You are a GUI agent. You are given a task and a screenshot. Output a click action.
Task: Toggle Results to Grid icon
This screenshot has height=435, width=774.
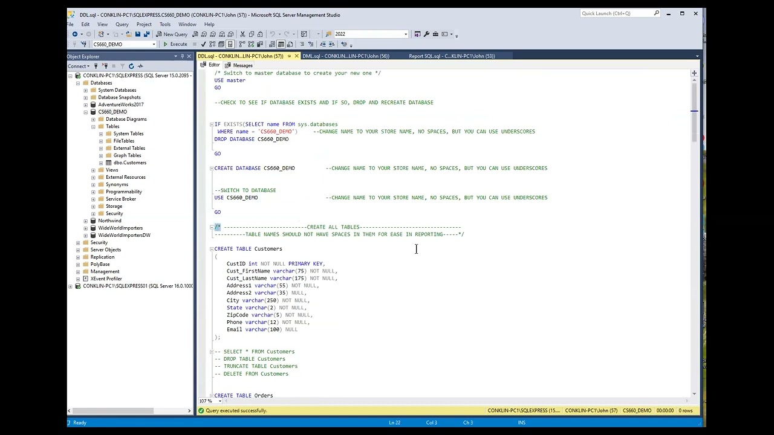click(281, 44)
